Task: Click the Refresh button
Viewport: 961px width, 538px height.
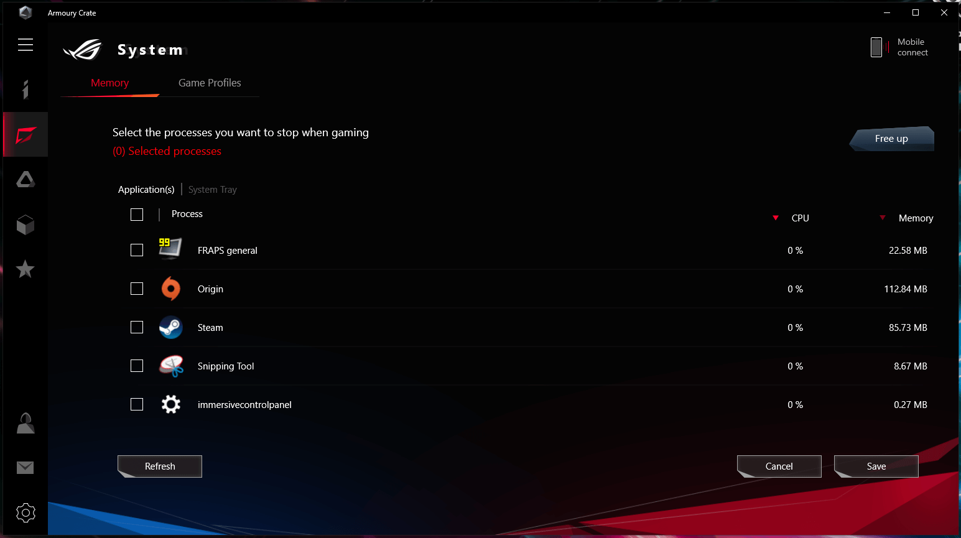Action: tap(160, 466)
